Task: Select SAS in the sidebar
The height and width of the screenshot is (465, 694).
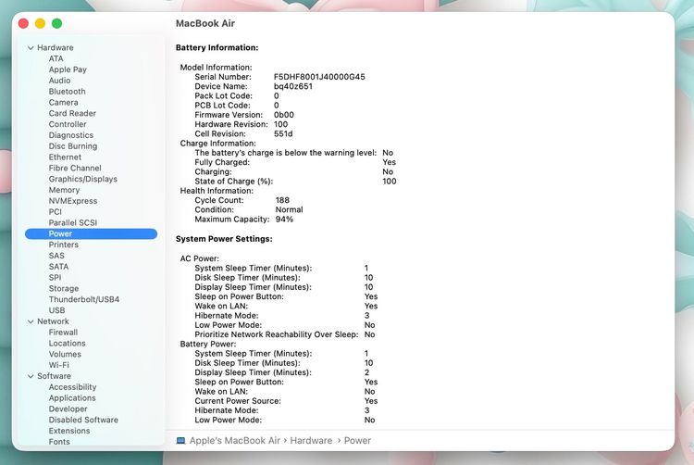Action: [x=56, y=256]
